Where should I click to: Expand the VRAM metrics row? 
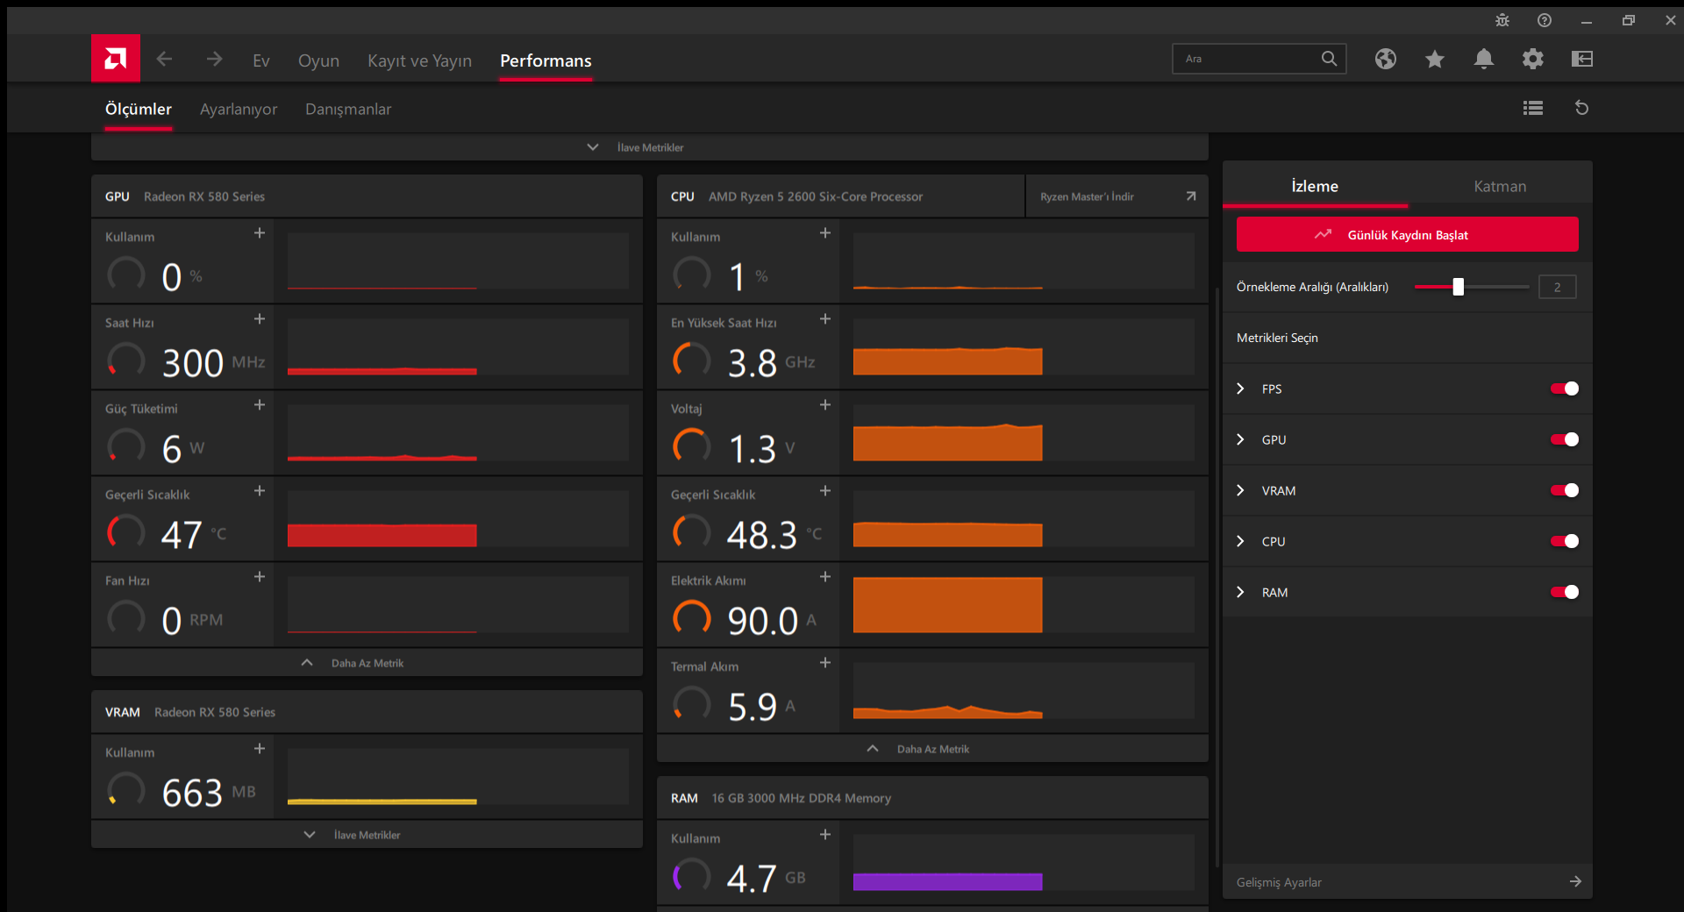[1240, 490]
